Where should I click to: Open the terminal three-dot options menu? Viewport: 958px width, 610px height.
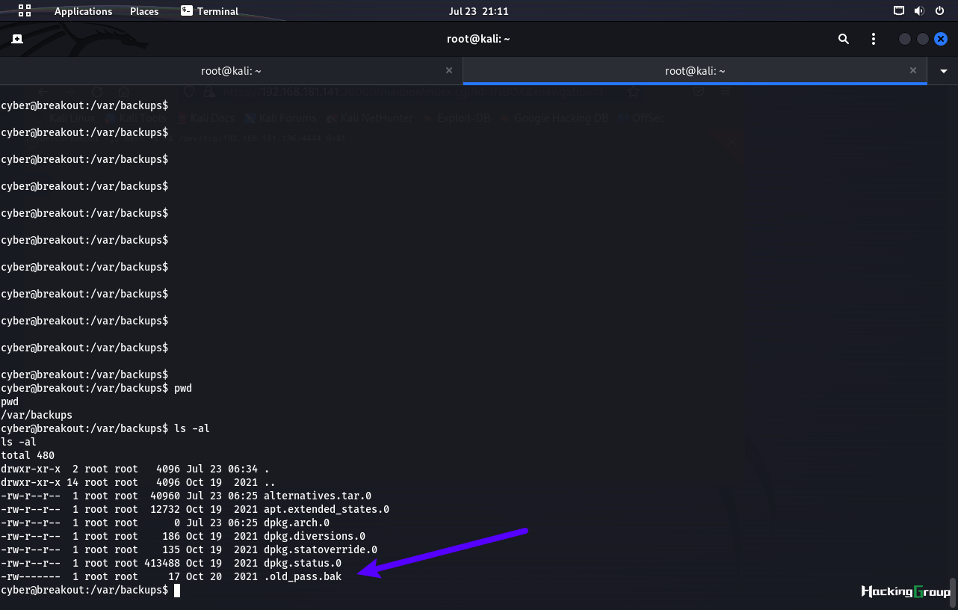click(874, 39)
